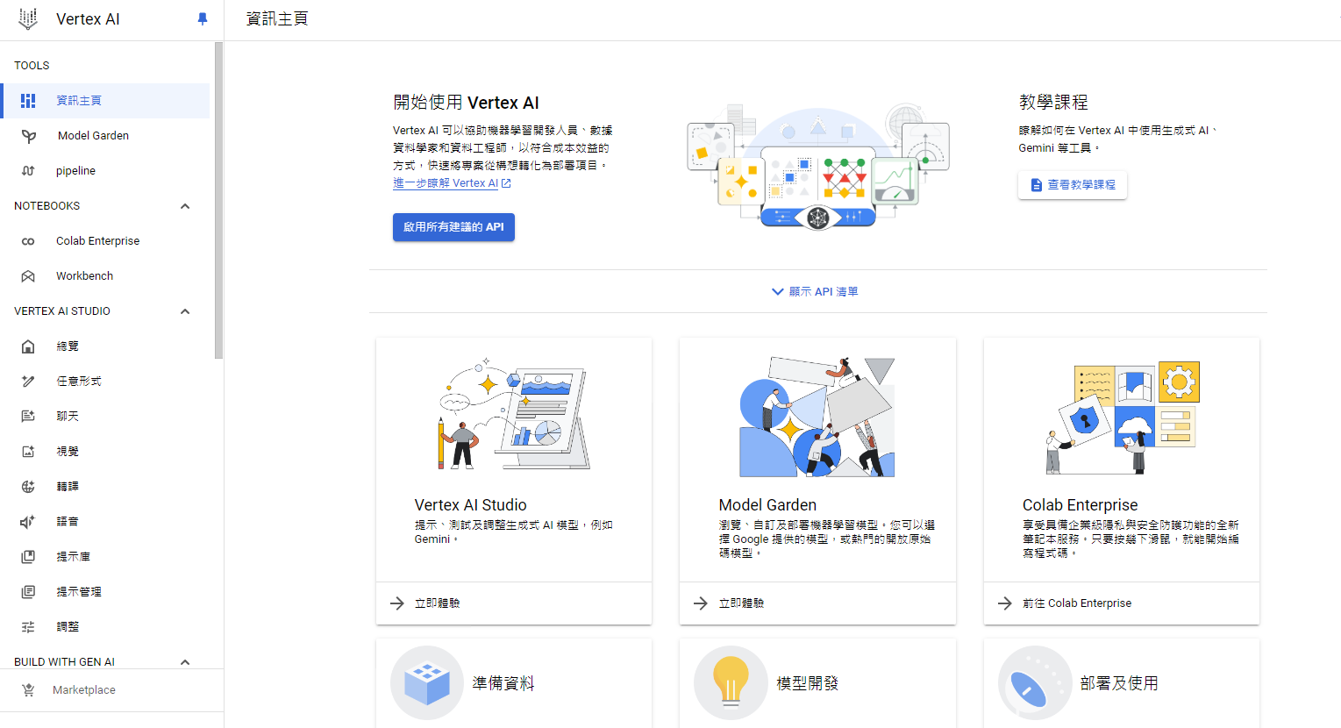Screen dimensions: 1341x728
Task: Collapse the NOTEBOOKS section
Action: pos(185,206)
